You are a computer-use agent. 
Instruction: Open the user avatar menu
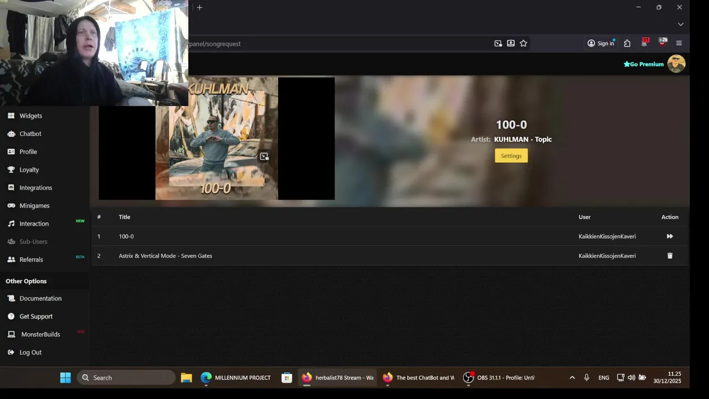[676, 64]
